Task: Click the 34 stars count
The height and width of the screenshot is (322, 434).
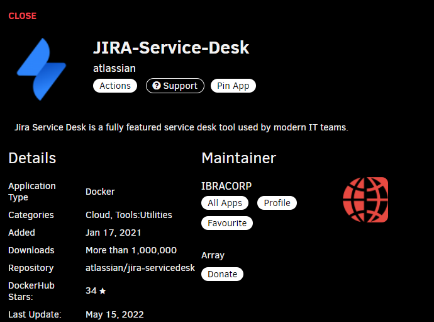Action: pos(91,290)
